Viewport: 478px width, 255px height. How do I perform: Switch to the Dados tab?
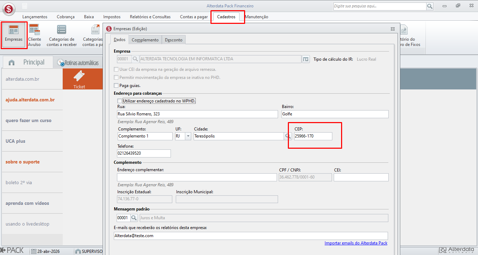point(119,40)
